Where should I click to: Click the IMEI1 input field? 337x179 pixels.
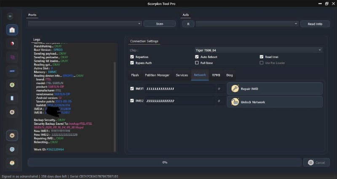[x=180, y=89]
